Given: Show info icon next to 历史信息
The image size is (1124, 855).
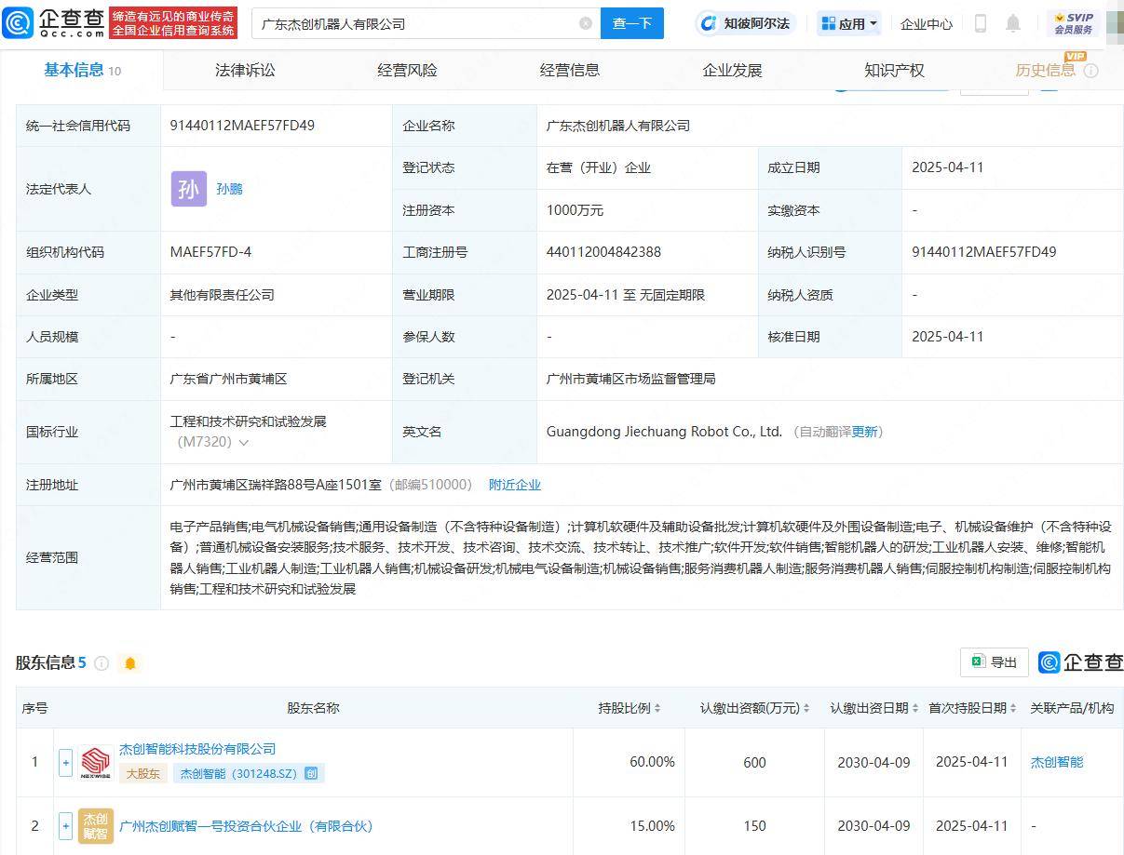Looking at the screenshot, I should [x=1090, y=71].
